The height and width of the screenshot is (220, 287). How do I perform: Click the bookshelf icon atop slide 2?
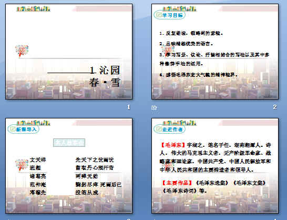179,8
